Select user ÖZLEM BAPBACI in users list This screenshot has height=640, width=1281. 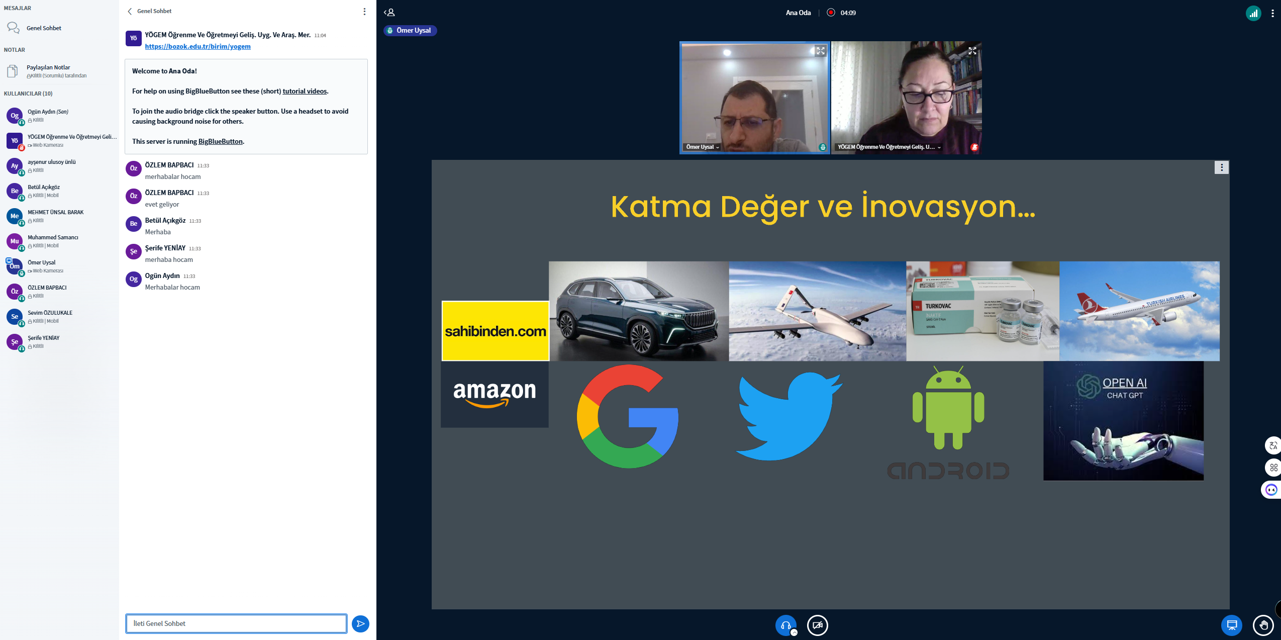point(60,292)
